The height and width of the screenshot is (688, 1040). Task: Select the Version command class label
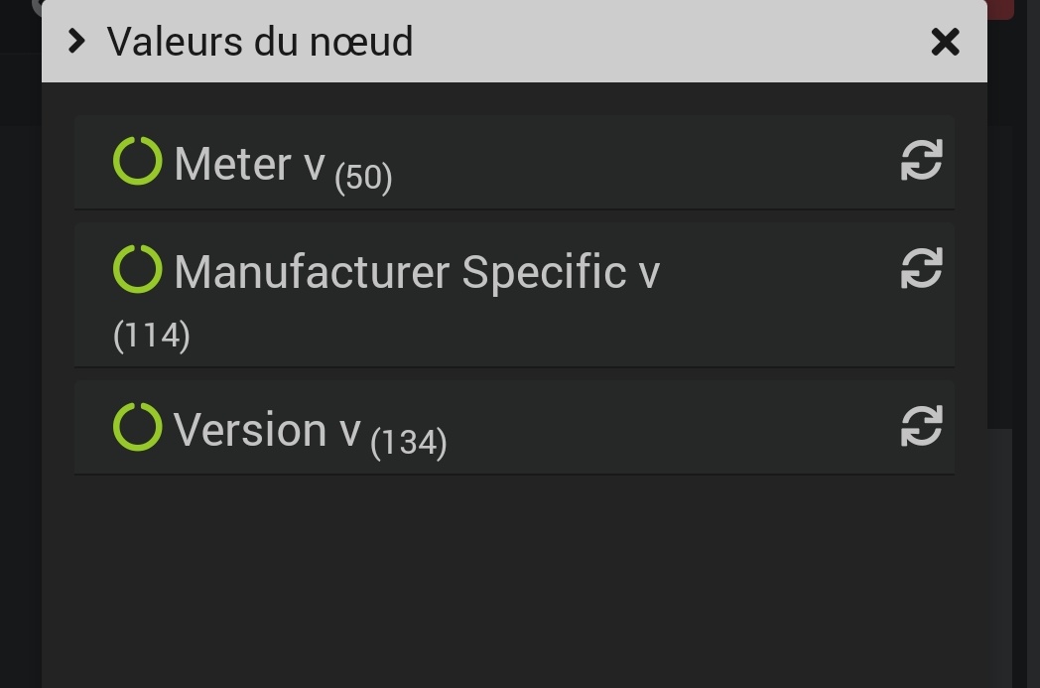click(x=250, y=430)
